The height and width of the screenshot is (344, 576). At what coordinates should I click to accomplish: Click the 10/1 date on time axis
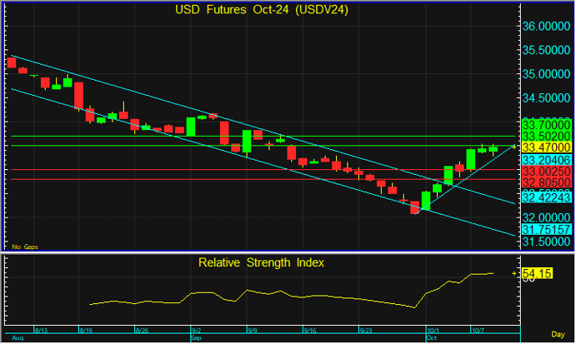click(433, 330)
